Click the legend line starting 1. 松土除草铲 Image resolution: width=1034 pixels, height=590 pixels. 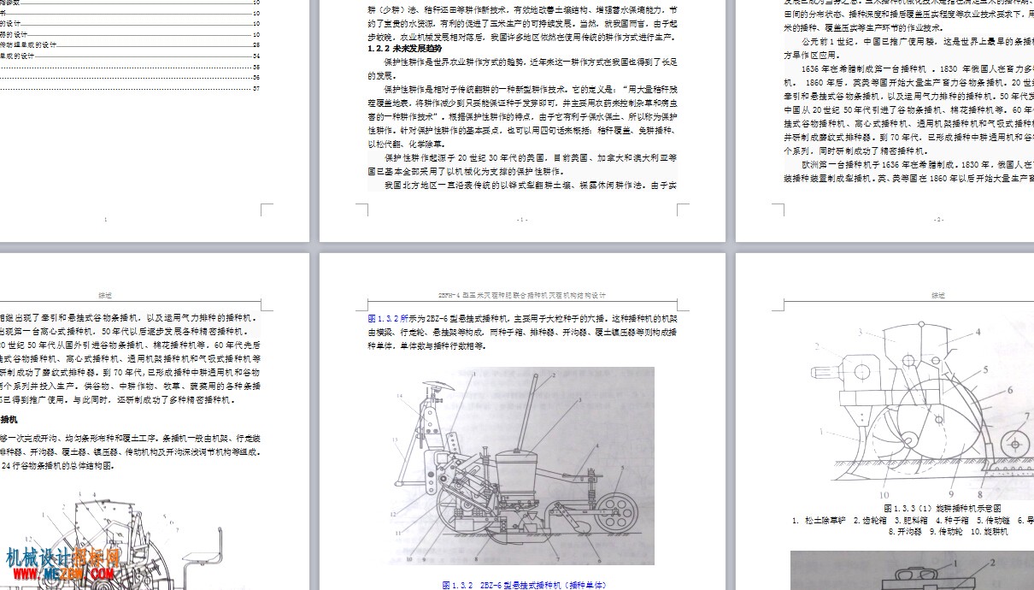click(x=913, y=520)
